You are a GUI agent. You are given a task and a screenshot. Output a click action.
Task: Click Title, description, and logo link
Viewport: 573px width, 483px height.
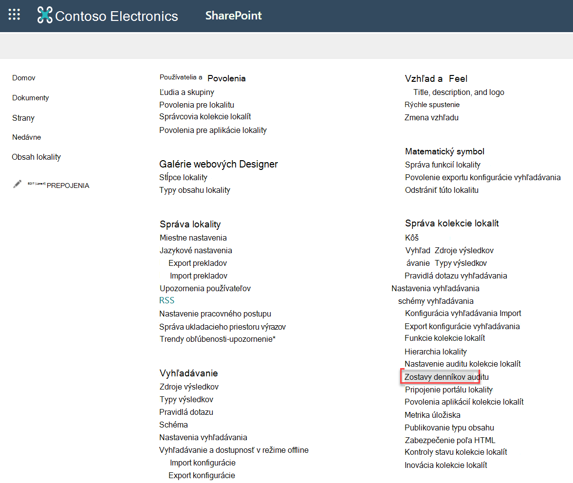click(x=459, y=93)
